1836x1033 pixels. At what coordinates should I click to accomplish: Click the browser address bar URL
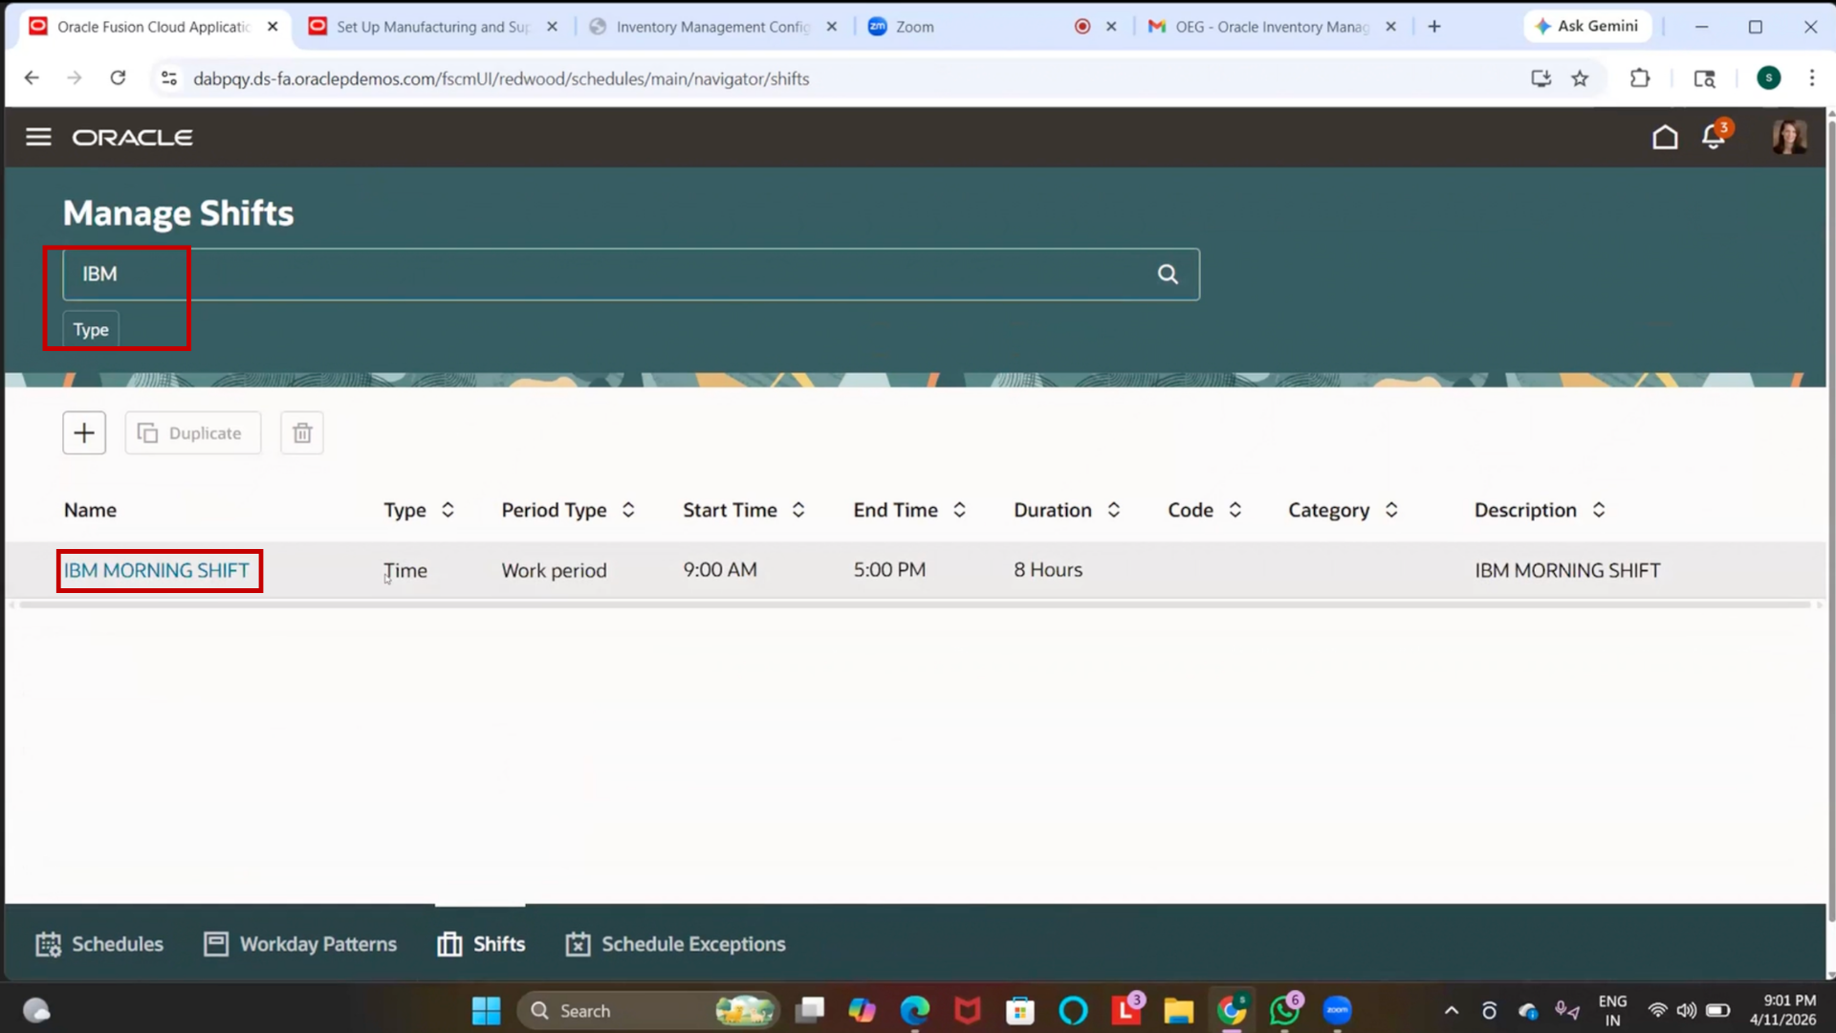coord(501,78)
